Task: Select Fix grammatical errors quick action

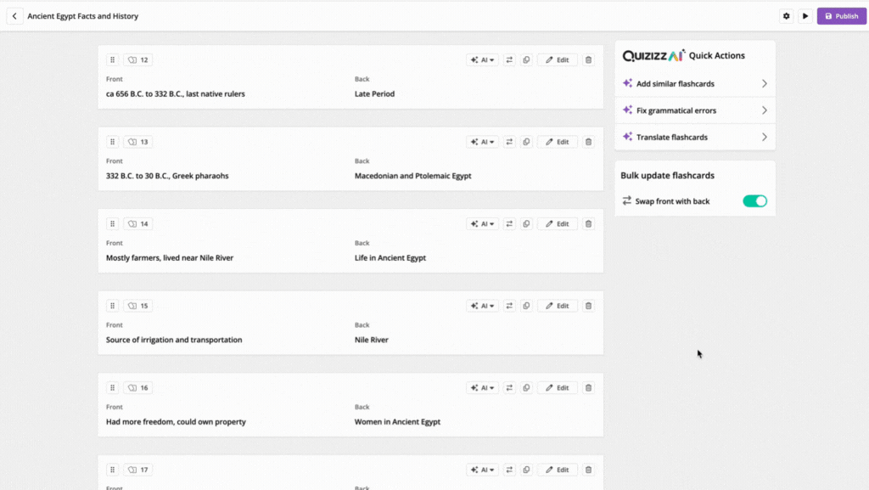Action: pyautogui.click(x=695, y=110)
